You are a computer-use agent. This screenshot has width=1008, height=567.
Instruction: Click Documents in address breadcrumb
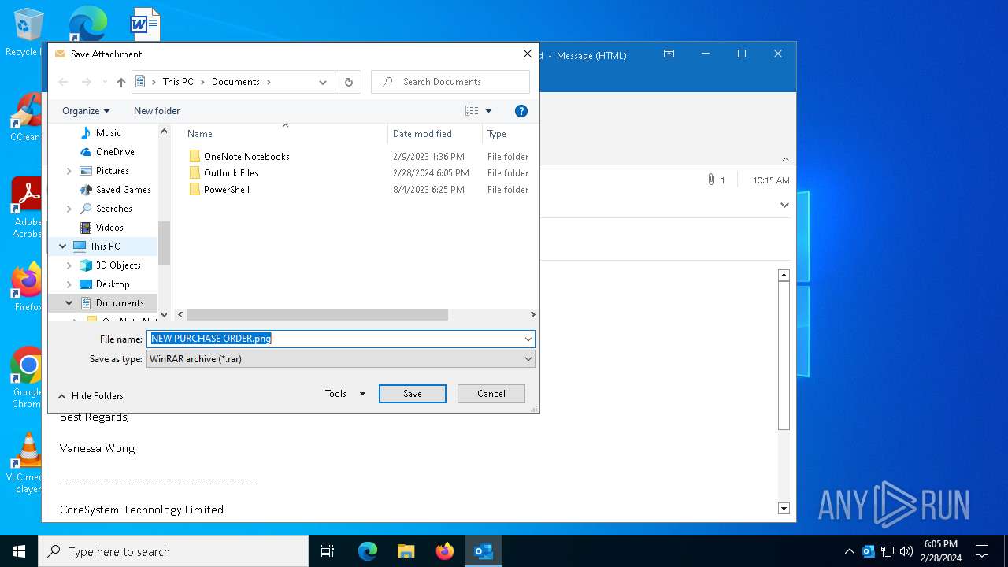point(235,82)
